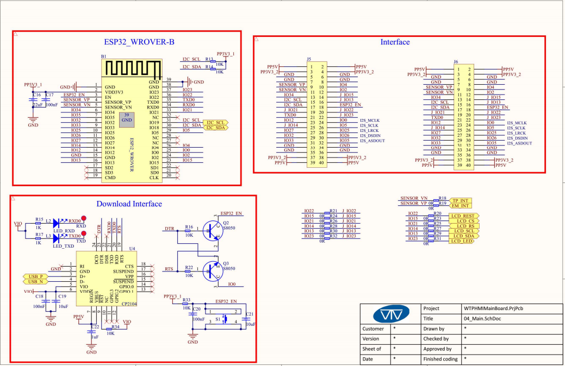Click the C18 100nF capacitor
The height and width of the screenshot is (366, 565).
(46, 301)
